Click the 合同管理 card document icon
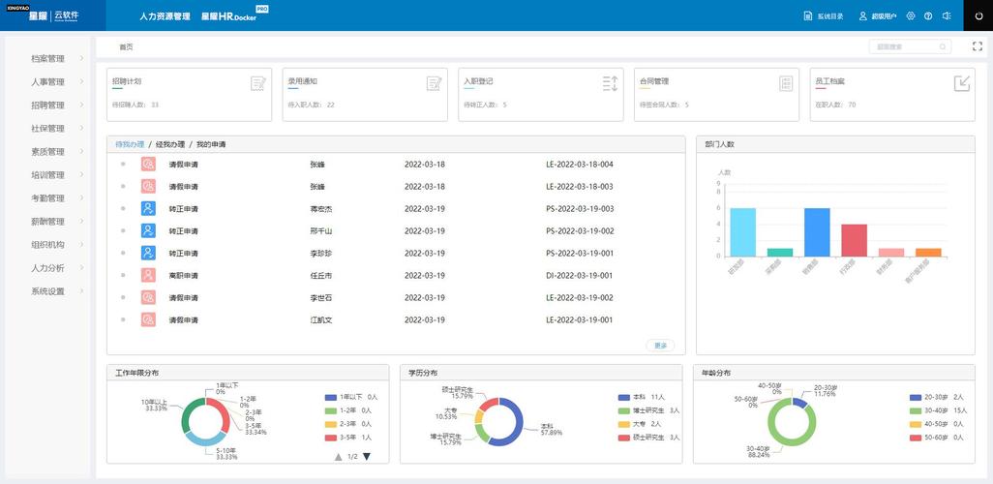Viewport: 993px width, 484px height. [786, 83]
